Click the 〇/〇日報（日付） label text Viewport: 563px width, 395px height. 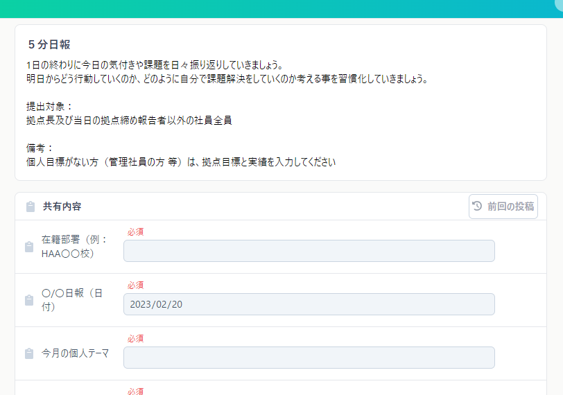click(x=72, y=300)
